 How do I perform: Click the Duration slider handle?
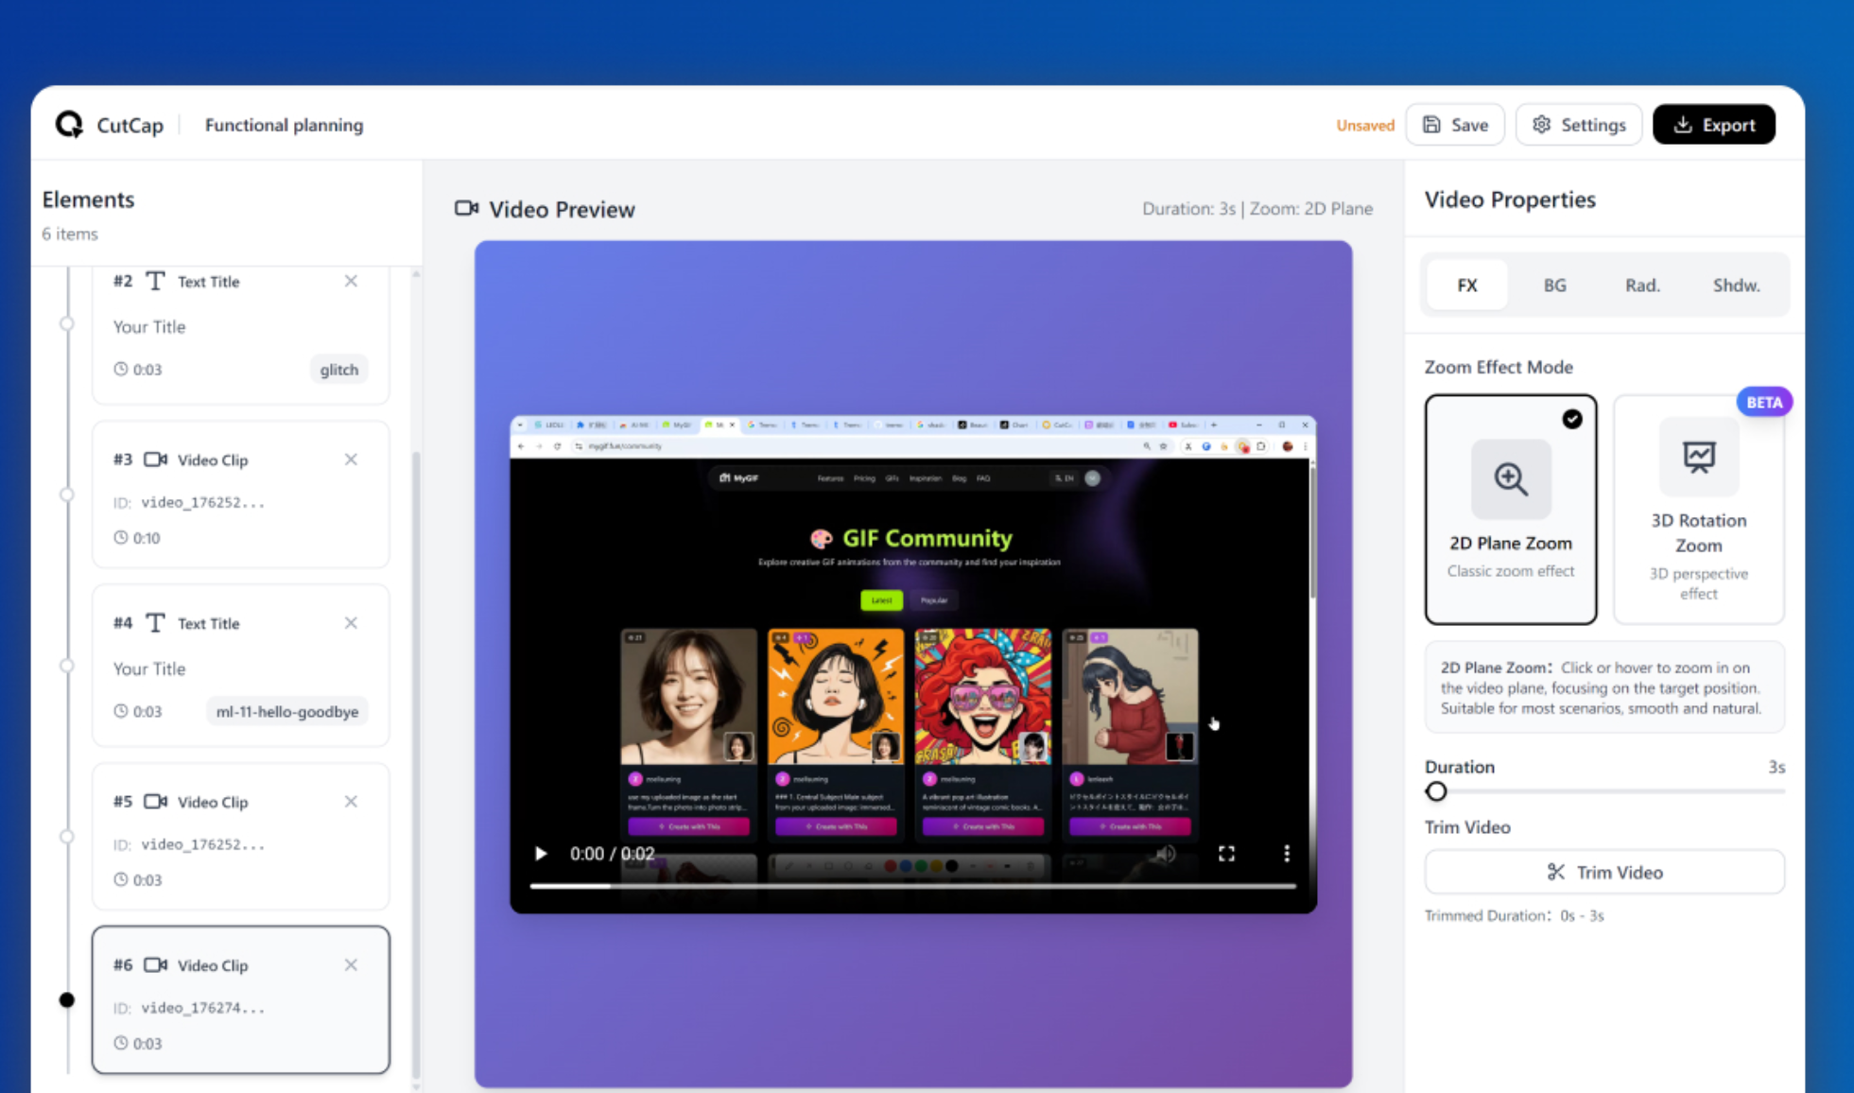point(1436,791)
